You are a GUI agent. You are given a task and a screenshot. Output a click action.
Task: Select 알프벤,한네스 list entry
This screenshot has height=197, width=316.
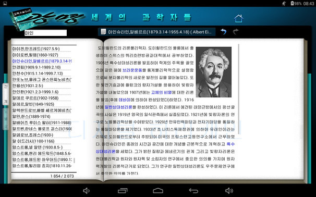coord(42,129)
